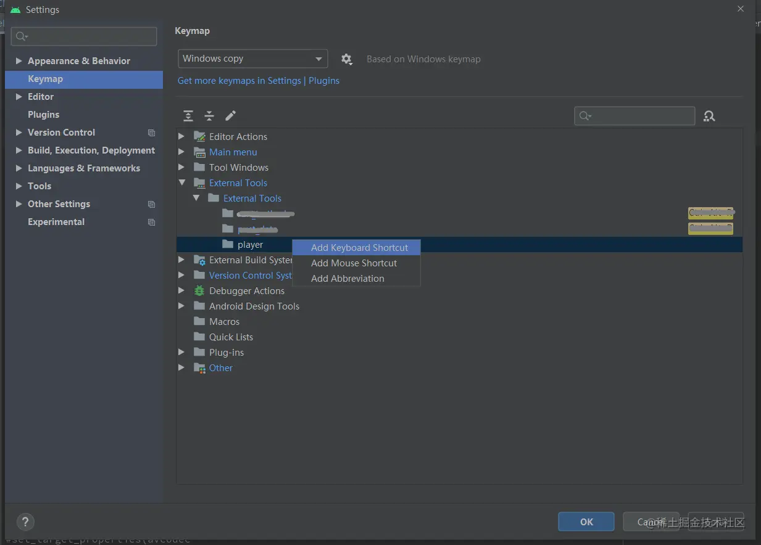Image resolution: width=761 pixels, height=545 pixels.
Task: Click the External Build System gear icon
Action: 199,260
